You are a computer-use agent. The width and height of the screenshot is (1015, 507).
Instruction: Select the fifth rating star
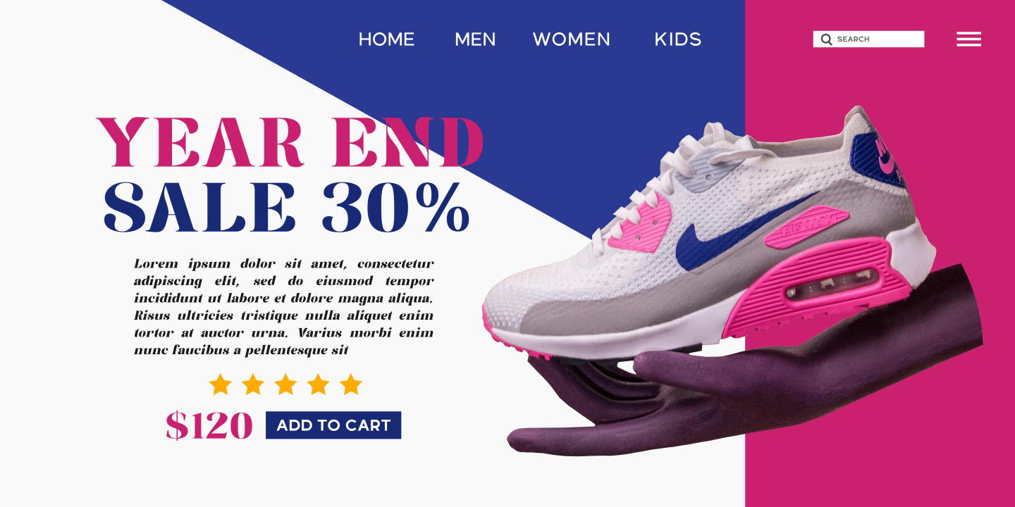point(350,384)
